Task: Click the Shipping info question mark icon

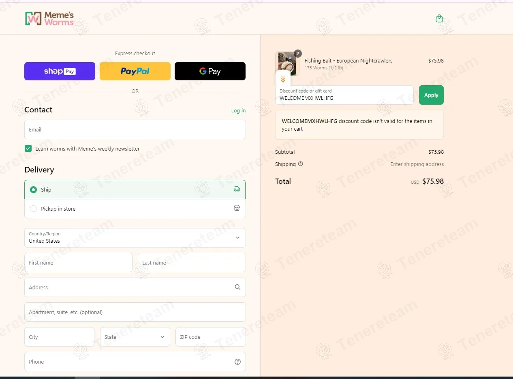Action: tap(301, 164)
